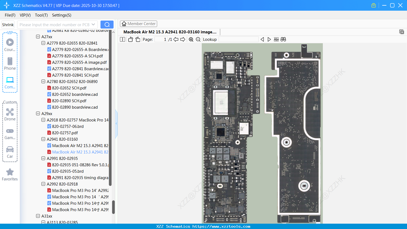407x229 pixels.
Task: Click the tree panel scroll-up arrow
Action: pyautogui.click(x=113, y=32)
